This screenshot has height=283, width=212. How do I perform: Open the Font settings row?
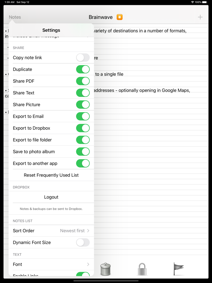pyautogui.click(x=51, y=265)
